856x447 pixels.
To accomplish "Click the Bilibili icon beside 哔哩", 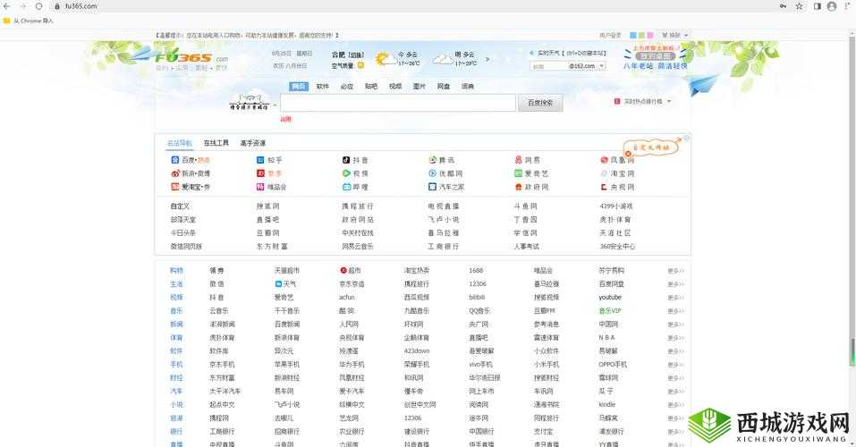I will pos(346,187).
